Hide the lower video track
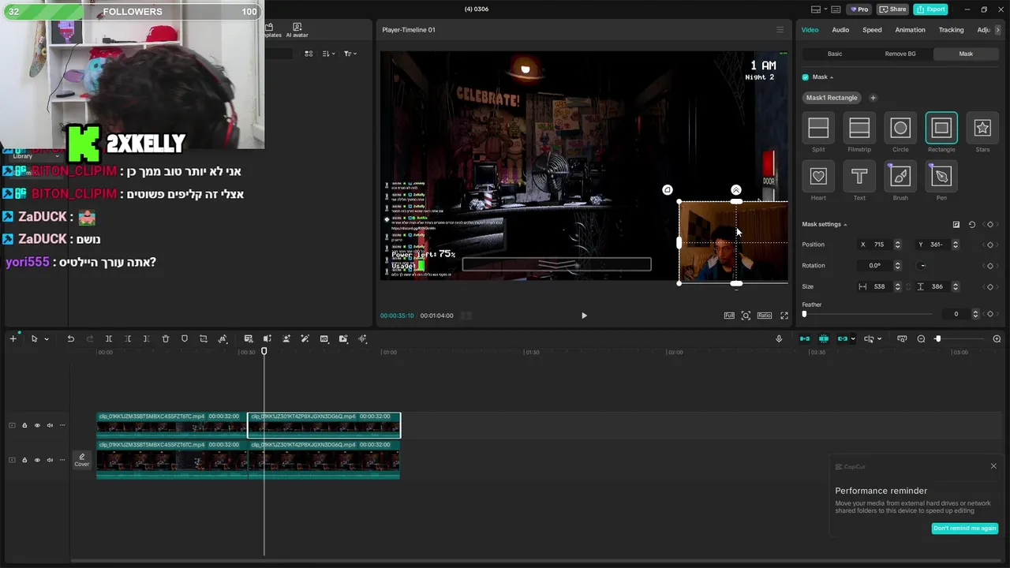The height and width of the screenshot is (568, 1010). (x=37, y=460)
